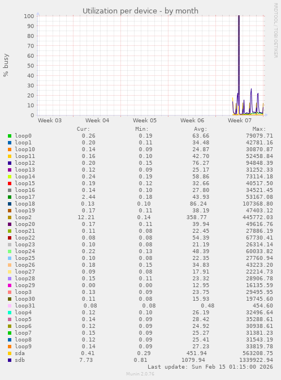This screenshot has width=281, height=380.
Task: Select the loop21 legend label
Action: click(x=25, y=231)
